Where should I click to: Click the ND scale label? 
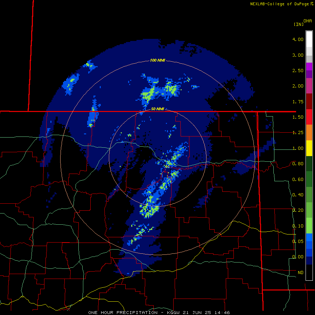pyautogui.click(x=301, y=273)
